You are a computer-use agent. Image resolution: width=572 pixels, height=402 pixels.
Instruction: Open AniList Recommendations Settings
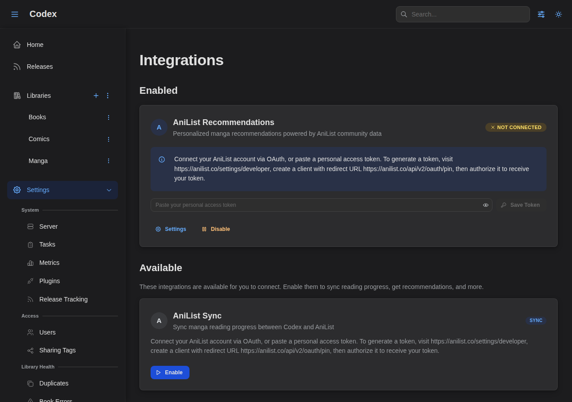(x=171, y=229)
